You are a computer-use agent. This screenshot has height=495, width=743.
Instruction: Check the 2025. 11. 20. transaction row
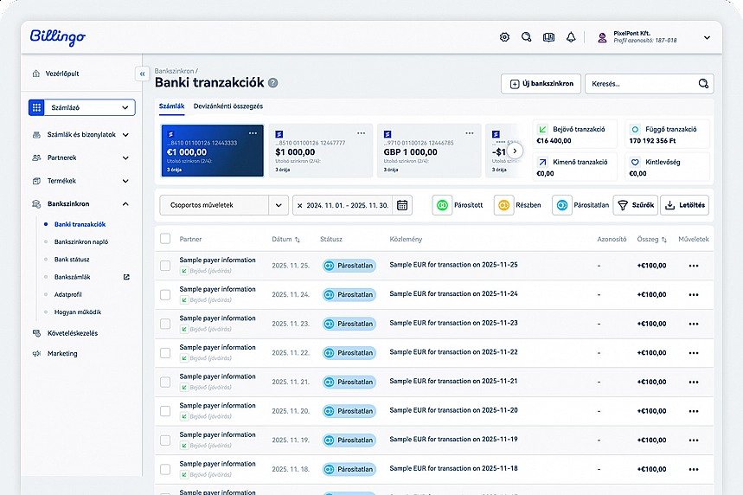pos(165,411)
